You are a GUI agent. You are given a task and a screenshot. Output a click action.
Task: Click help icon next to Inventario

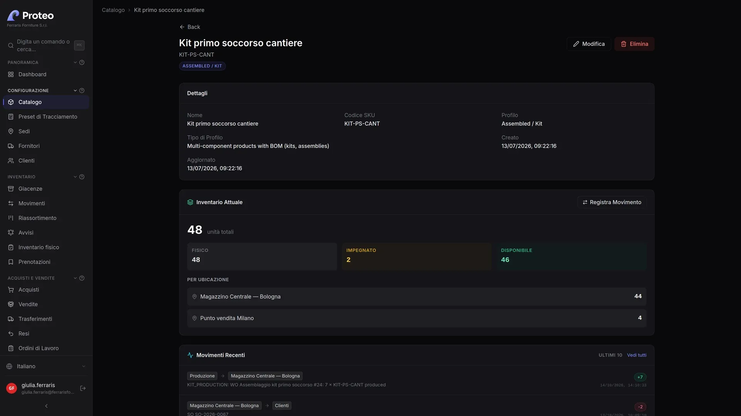pos(82,177)
